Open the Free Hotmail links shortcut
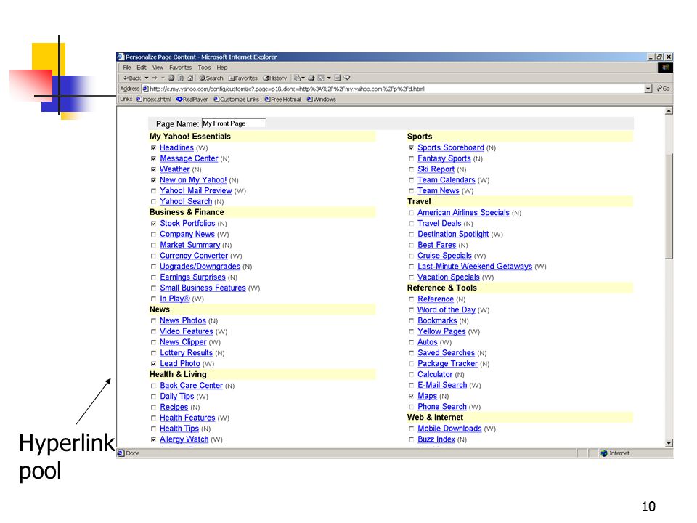697x523 pixels. coord(282,100)
